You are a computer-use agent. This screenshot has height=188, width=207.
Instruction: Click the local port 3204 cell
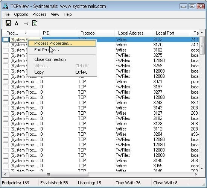[x=158, y=134]
